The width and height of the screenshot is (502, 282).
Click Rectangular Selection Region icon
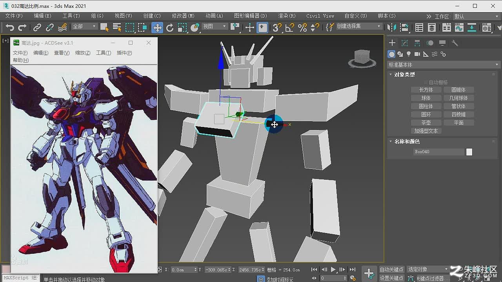pyautogui.click(x=130, y=27)
